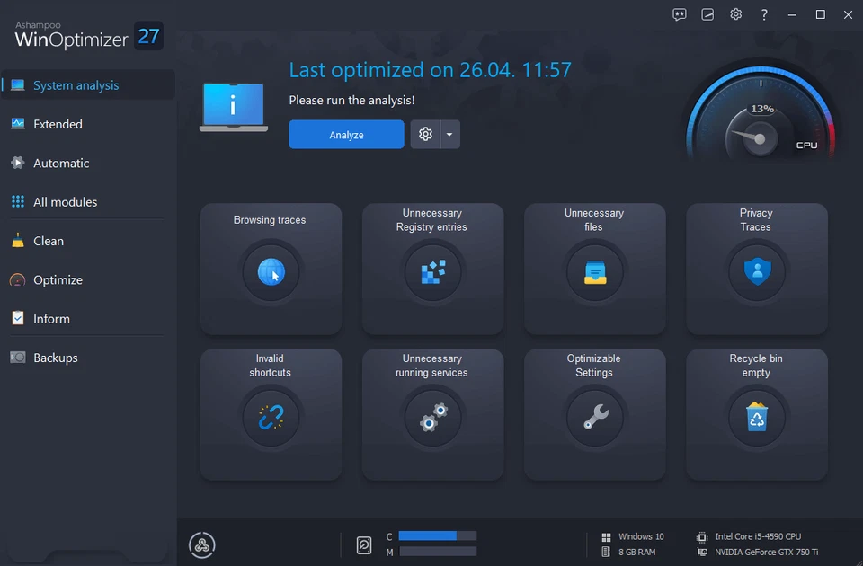Image resolution: width=863 pixels, height=566 pixels.
Task: Select the Unnecessary files icon
Action: (x=594, y=271)
